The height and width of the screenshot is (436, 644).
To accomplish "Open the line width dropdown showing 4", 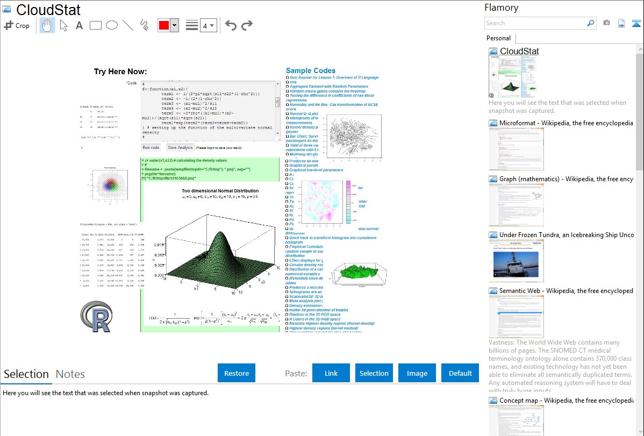I will click(209, 26).
